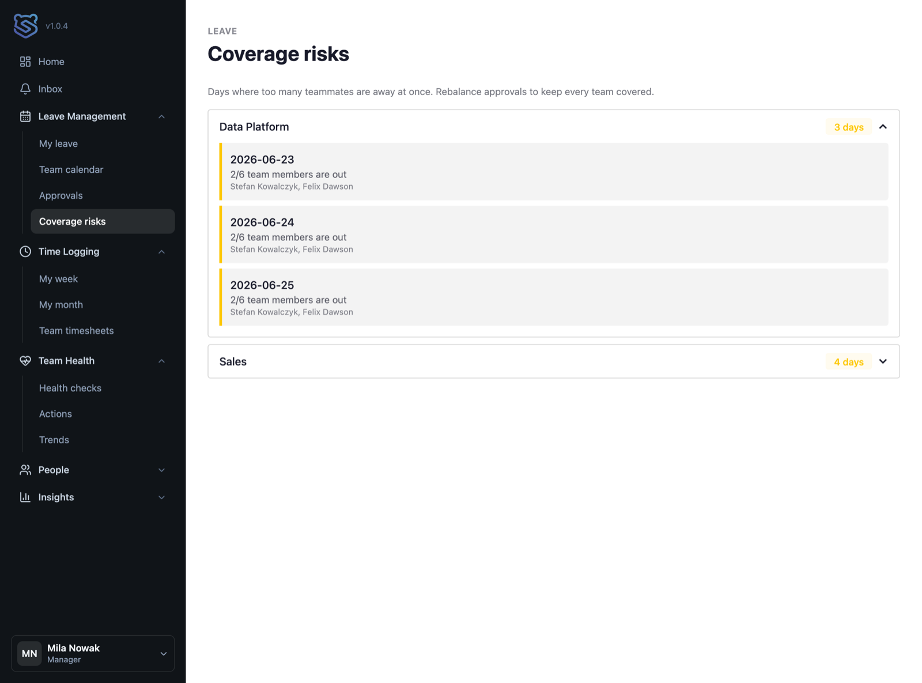922x683 pixels.
Task: Click the People label
Action: (54, 470)
